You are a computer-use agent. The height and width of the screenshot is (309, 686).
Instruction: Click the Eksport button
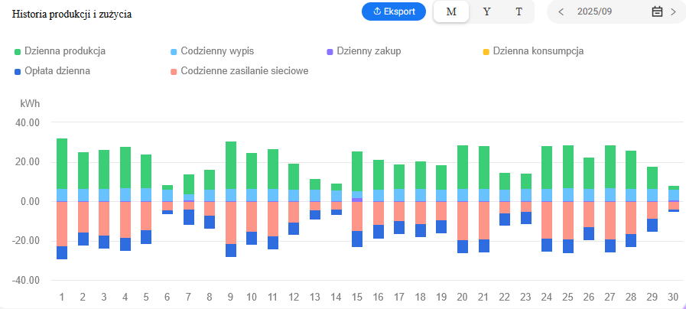[393, 11]
